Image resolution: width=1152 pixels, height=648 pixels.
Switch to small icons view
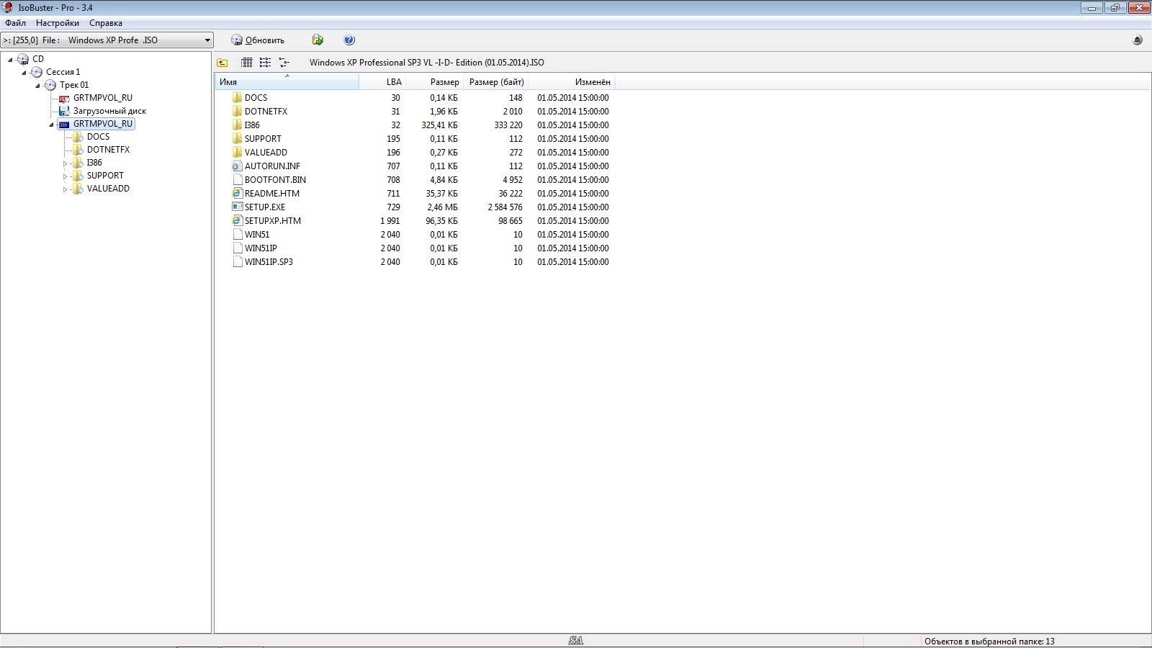pyautogui.click(x=265, y=63)
